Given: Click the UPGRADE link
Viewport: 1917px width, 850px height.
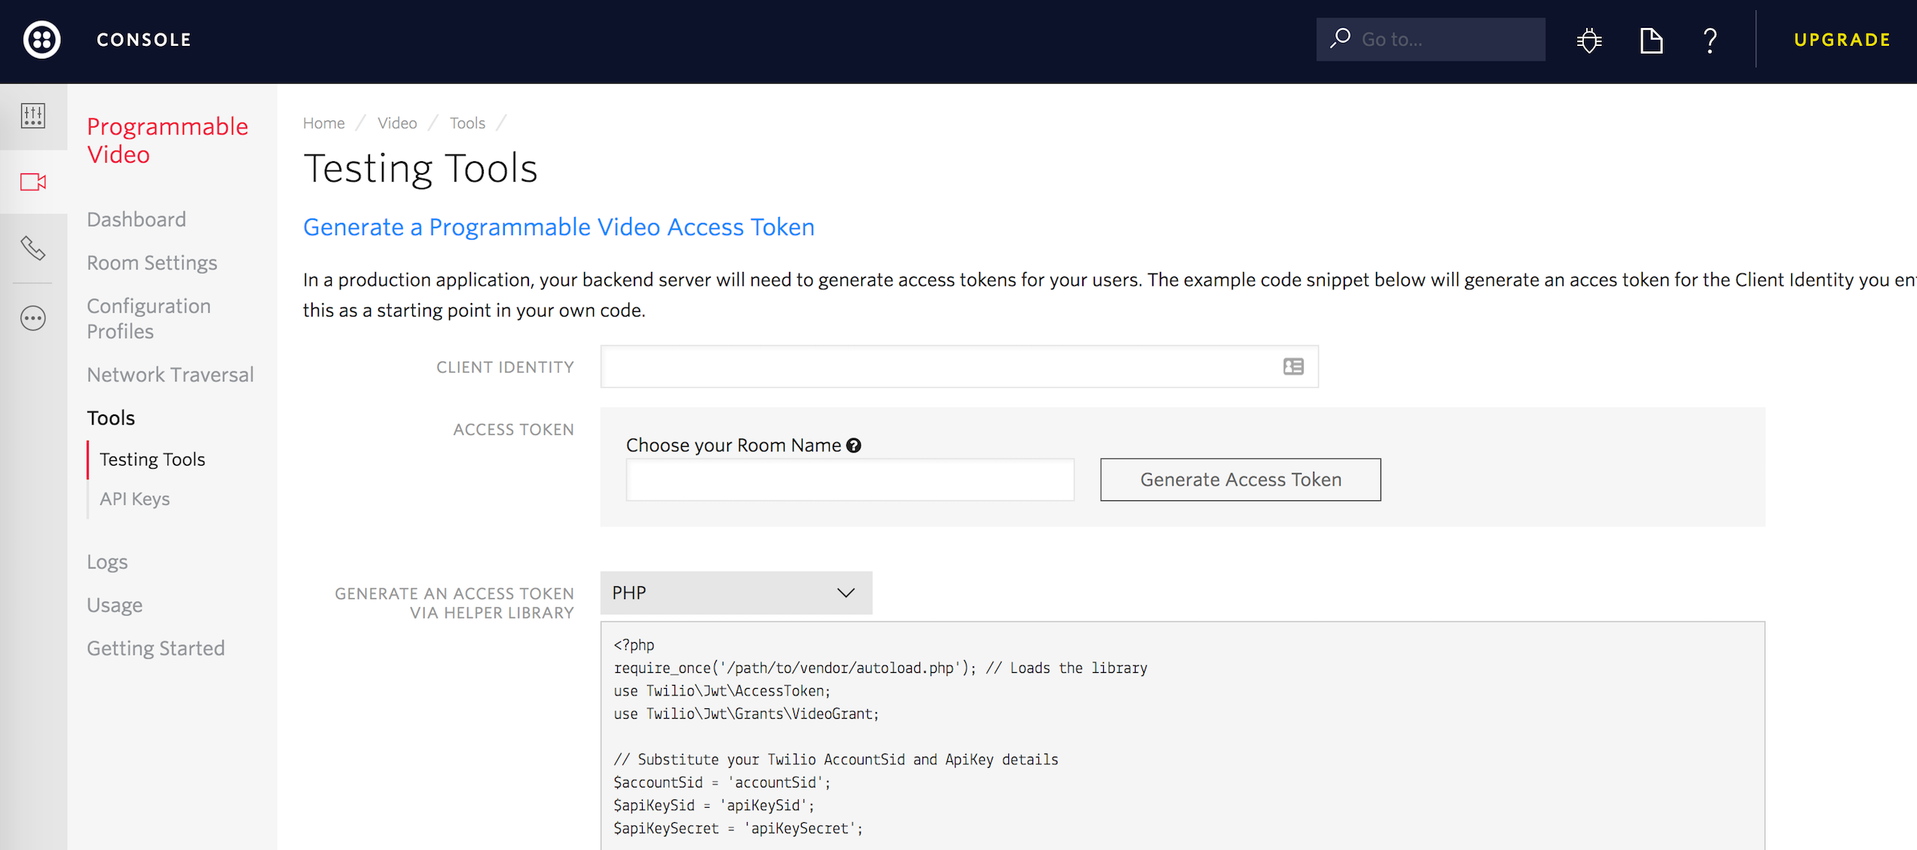Looking at the screenshot, I should pos(1842,40).
